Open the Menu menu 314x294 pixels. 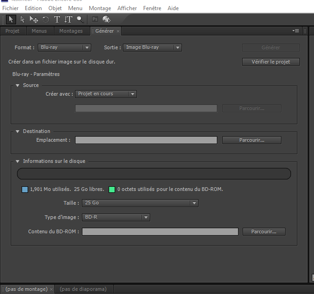click(75, 8)
